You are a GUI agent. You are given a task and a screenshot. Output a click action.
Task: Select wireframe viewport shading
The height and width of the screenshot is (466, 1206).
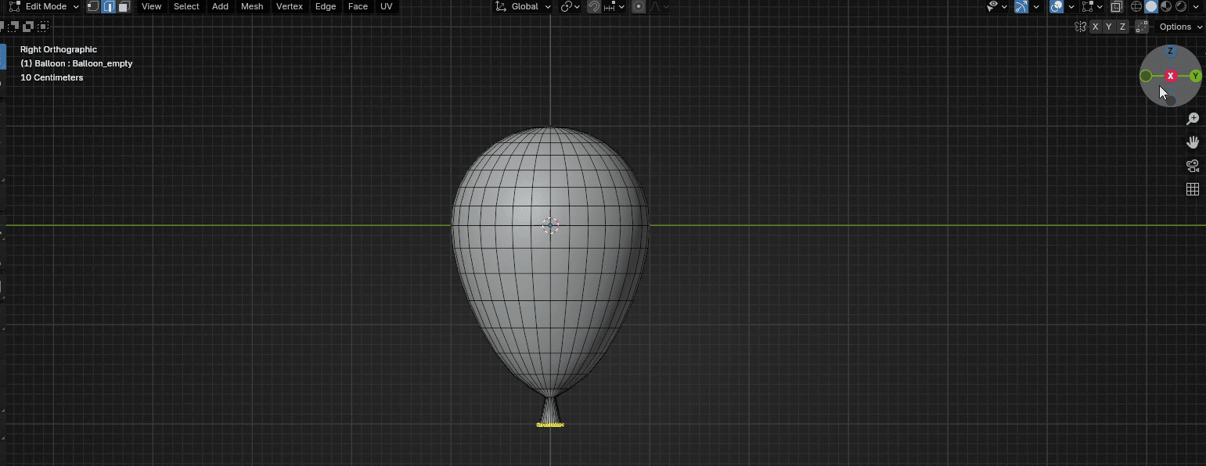[x=1137, y=6]
